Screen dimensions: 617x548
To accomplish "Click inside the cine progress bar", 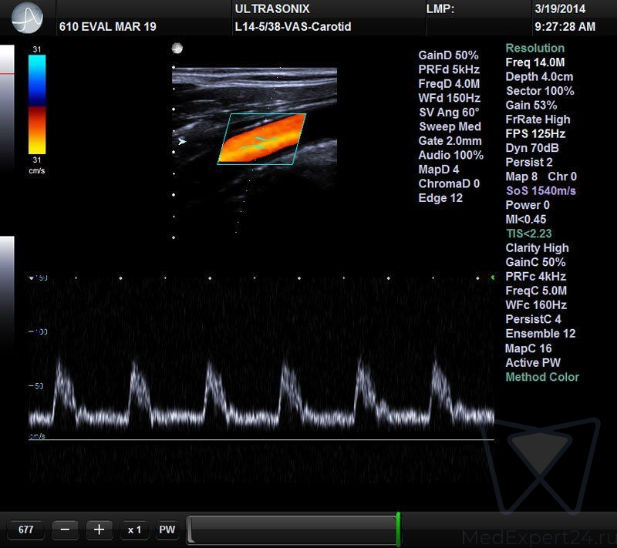I will click(292, 530).
